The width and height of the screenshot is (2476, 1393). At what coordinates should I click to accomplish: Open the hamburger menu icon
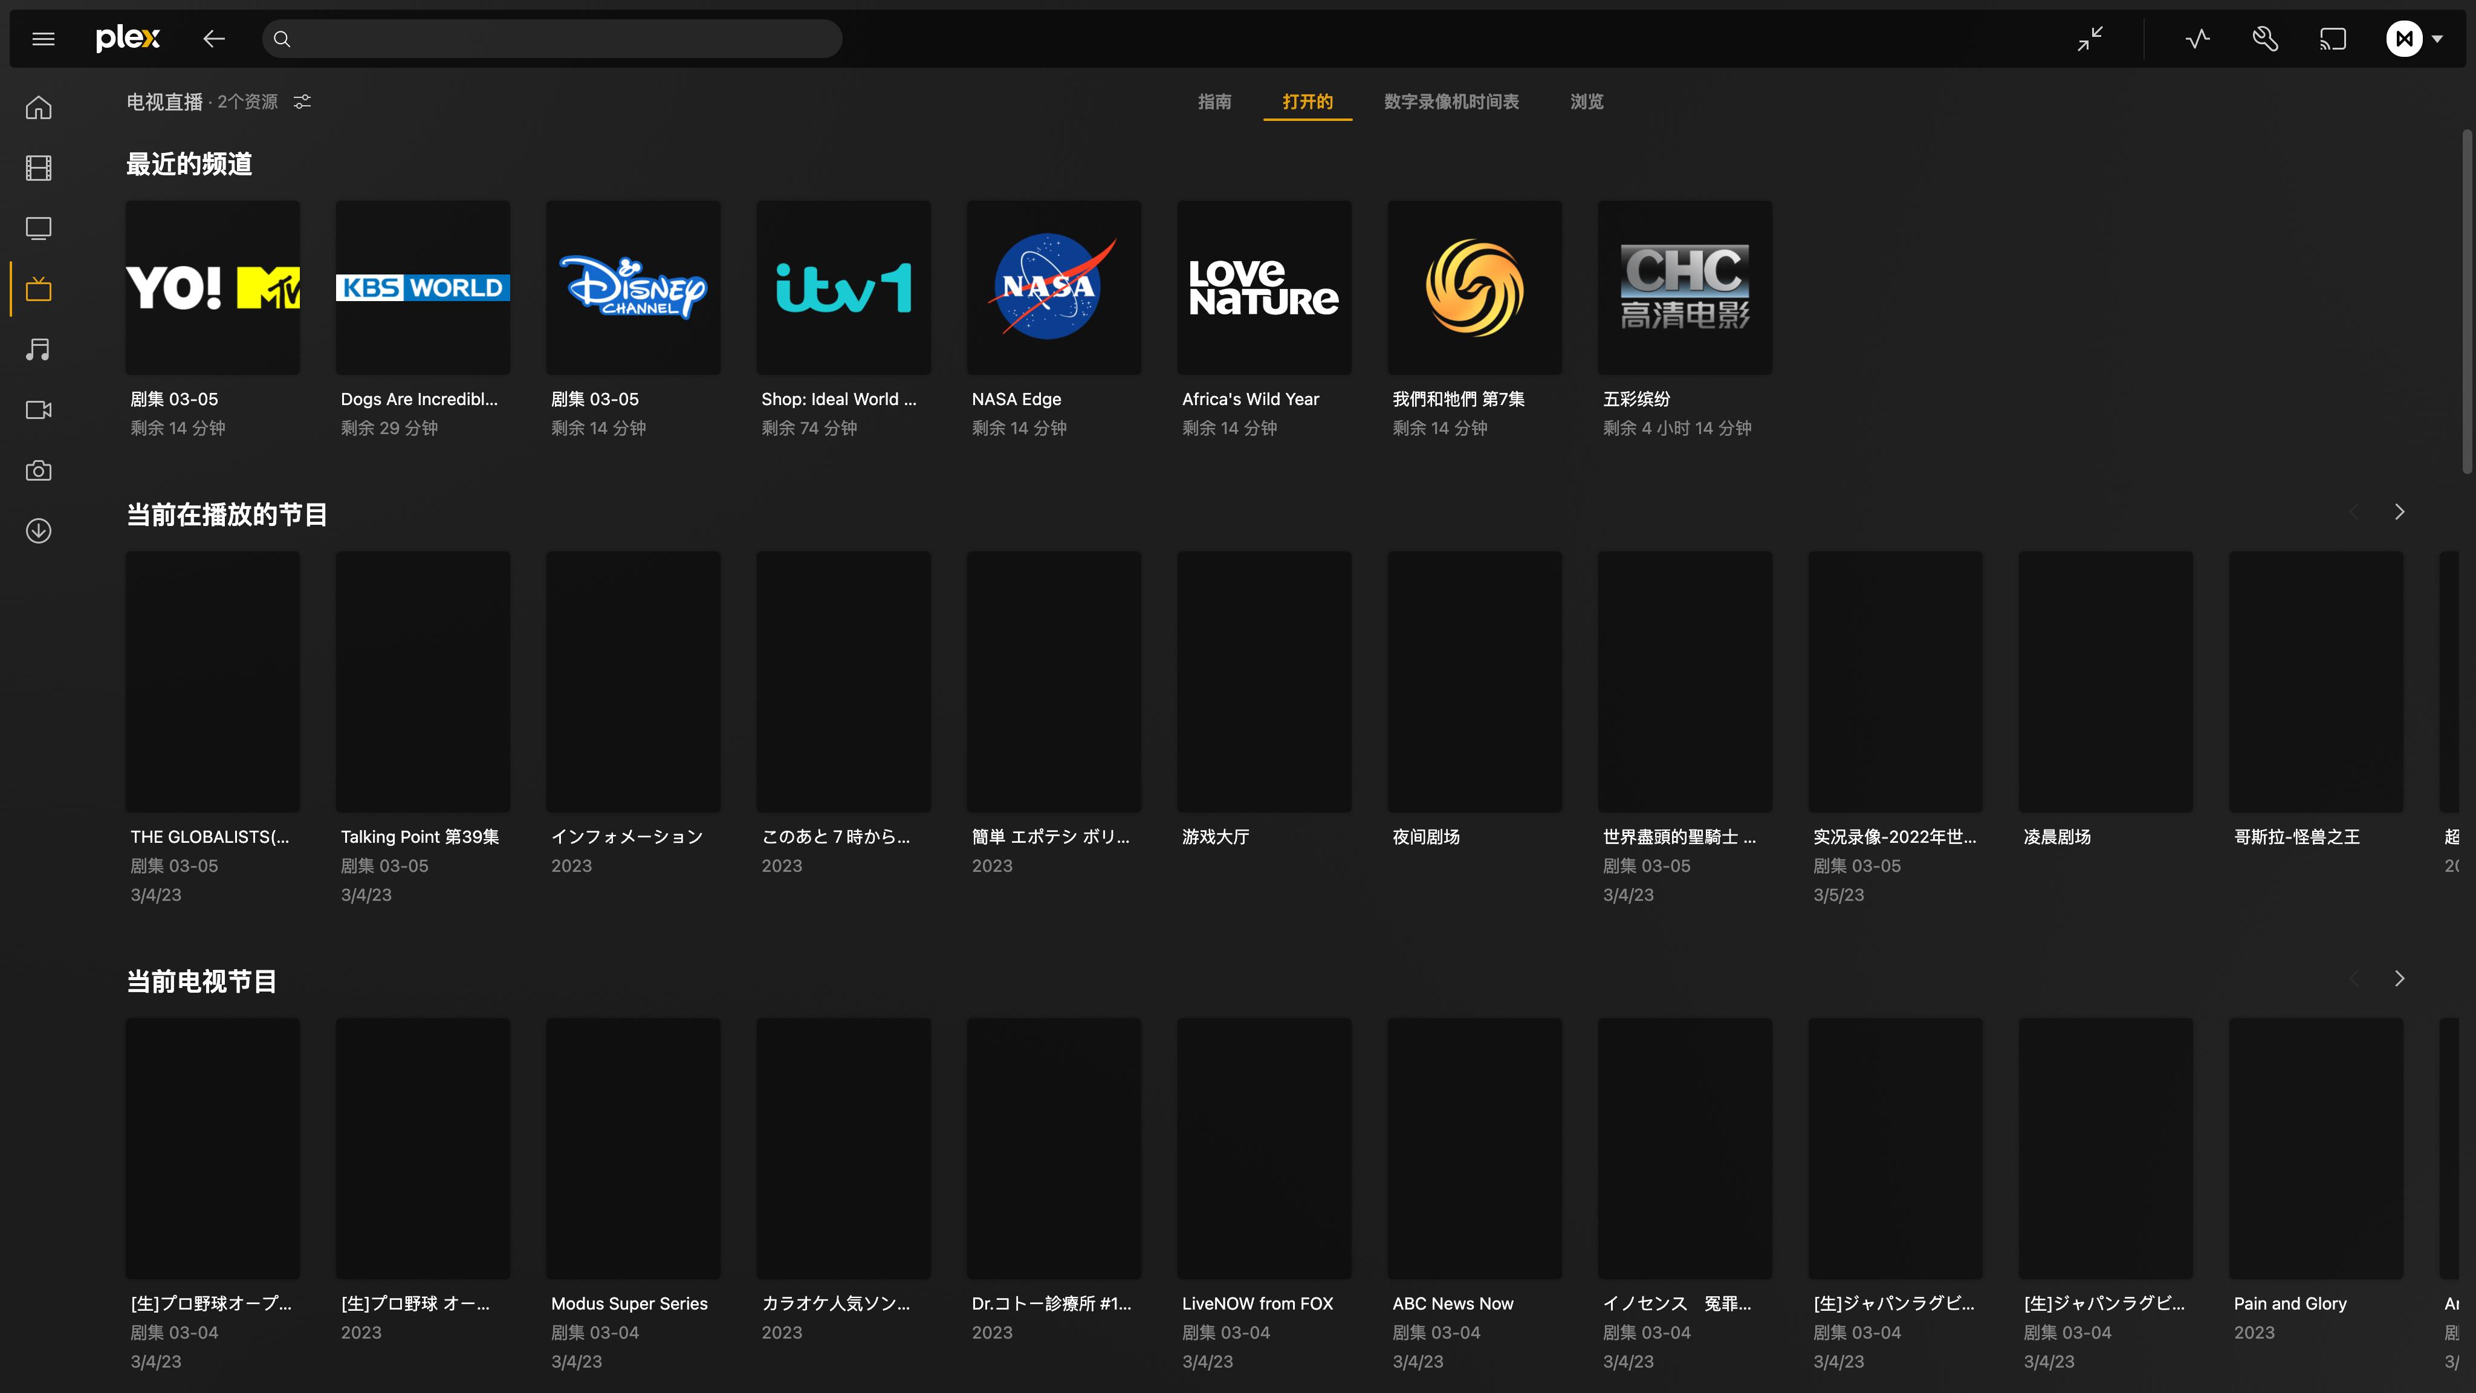point(44,39)
